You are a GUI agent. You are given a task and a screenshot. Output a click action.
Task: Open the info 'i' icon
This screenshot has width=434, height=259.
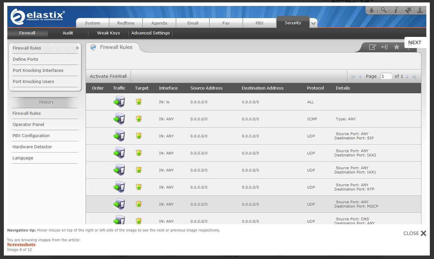coord(396,10)
